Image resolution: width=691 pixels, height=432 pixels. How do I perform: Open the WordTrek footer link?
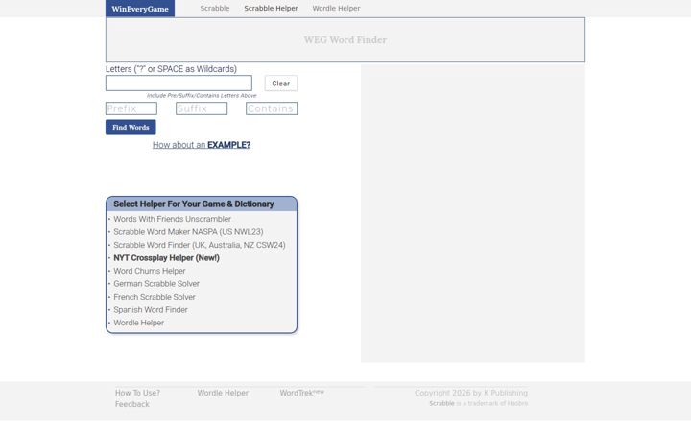[x=302, y=393]
